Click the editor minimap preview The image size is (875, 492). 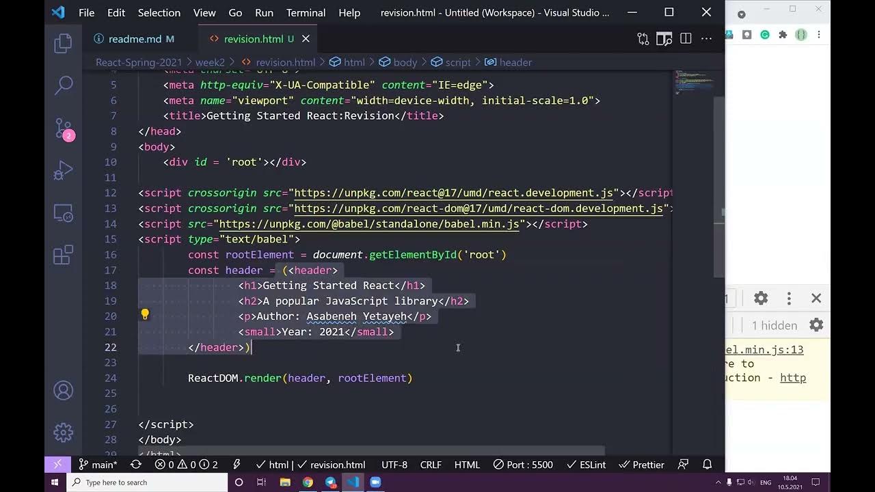tap(694, 82)
